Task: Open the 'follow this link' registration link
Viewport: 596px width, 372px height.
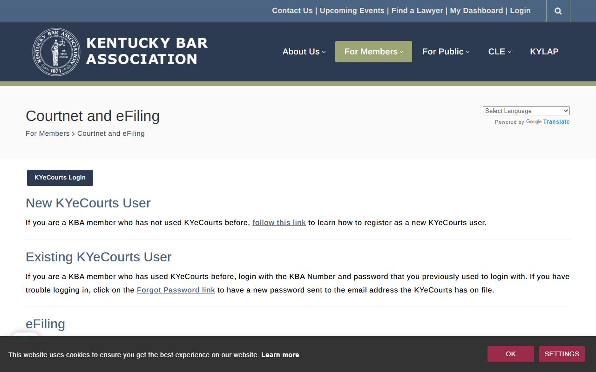Action: (x=279, y=222)
